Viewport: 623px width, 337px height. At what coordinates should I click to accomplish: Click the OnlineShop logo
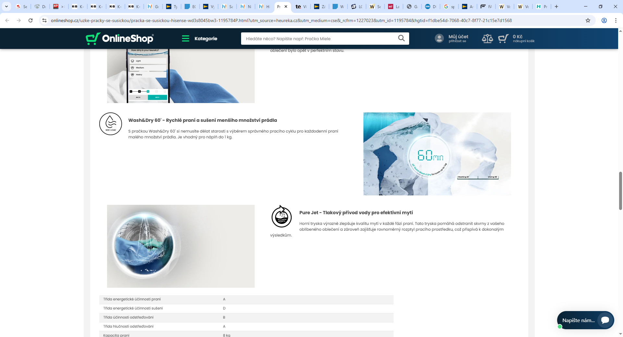coord(120,39)
